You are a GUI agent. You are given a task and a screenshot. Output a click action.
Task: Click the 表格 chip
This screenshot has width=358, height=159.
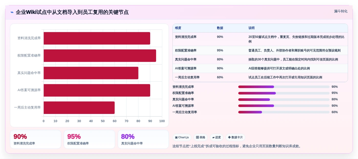pyautogui.click(x=201, y=137)
